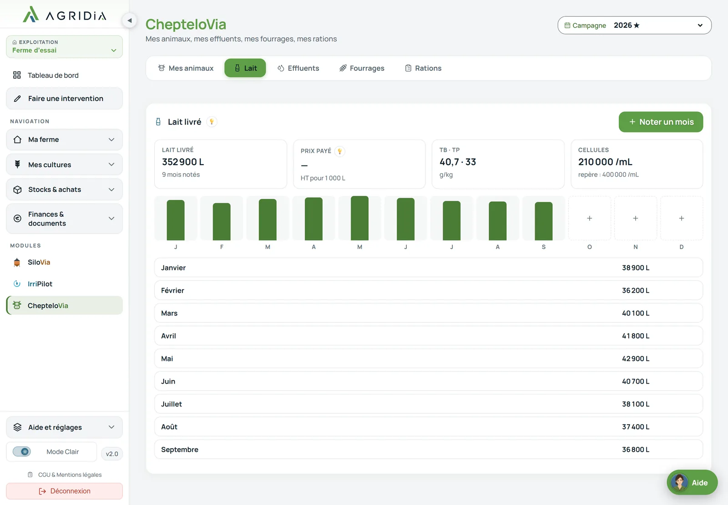Expand the Ma ferme section
The image size is (728, 505).
64,140
